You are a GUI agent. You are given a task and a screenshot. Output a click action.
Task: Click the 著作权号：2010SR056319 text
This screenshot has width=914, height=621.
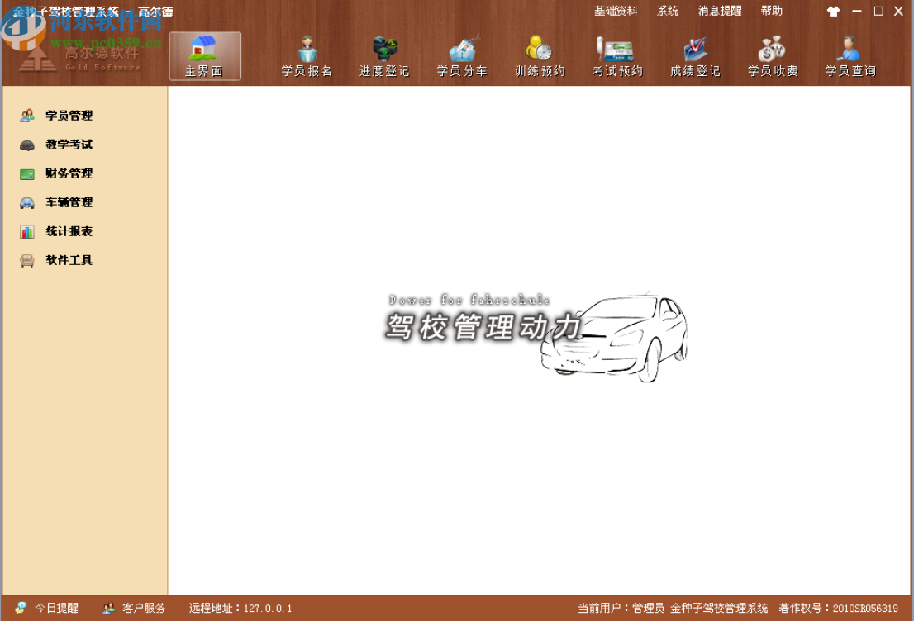(x=838, y=608)
